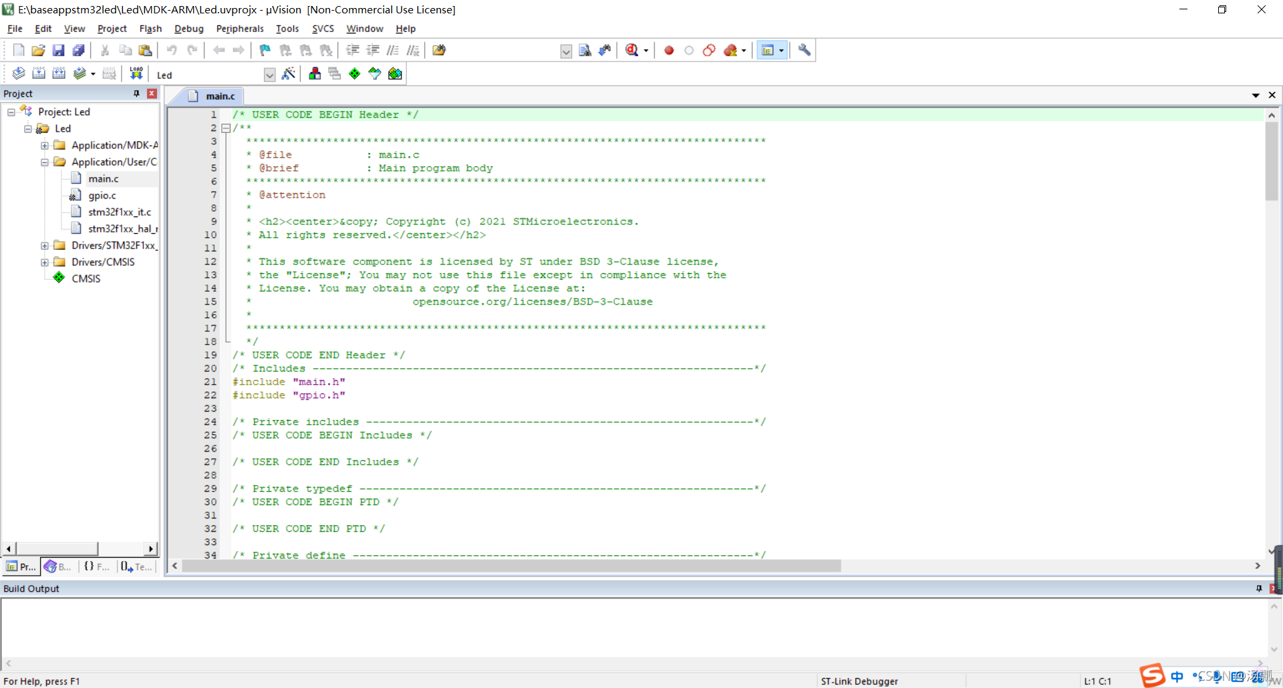The width and height of the screenshot is (1283, 688).
Task: Open kill breakpoints dropdown arrow
Action: [x=744, y=51]
